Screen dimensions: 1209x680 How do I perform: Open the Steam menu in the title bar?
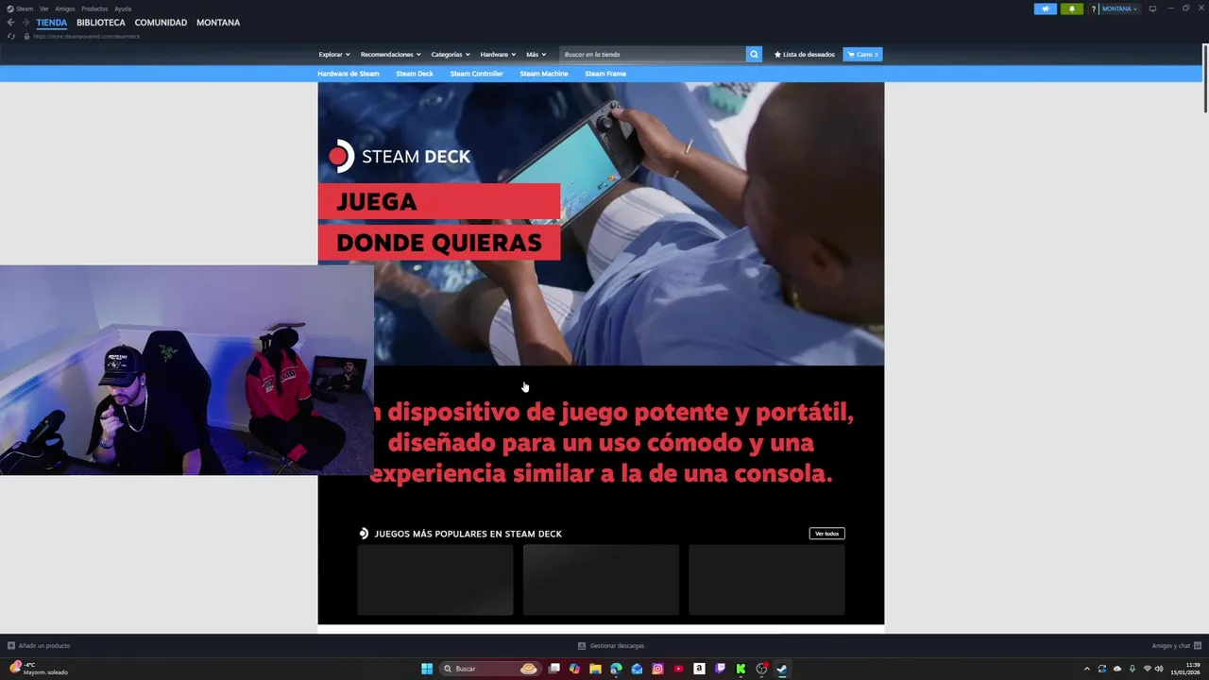tap(20, 8)
